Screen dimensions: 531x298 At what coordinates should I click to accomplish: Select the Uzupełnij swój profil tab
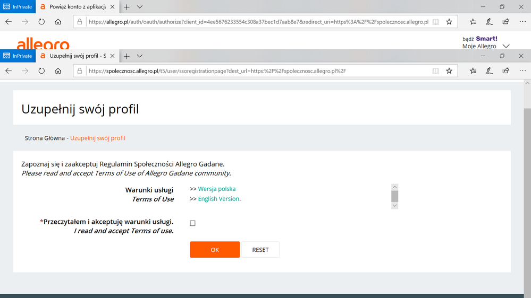point(77,56)
